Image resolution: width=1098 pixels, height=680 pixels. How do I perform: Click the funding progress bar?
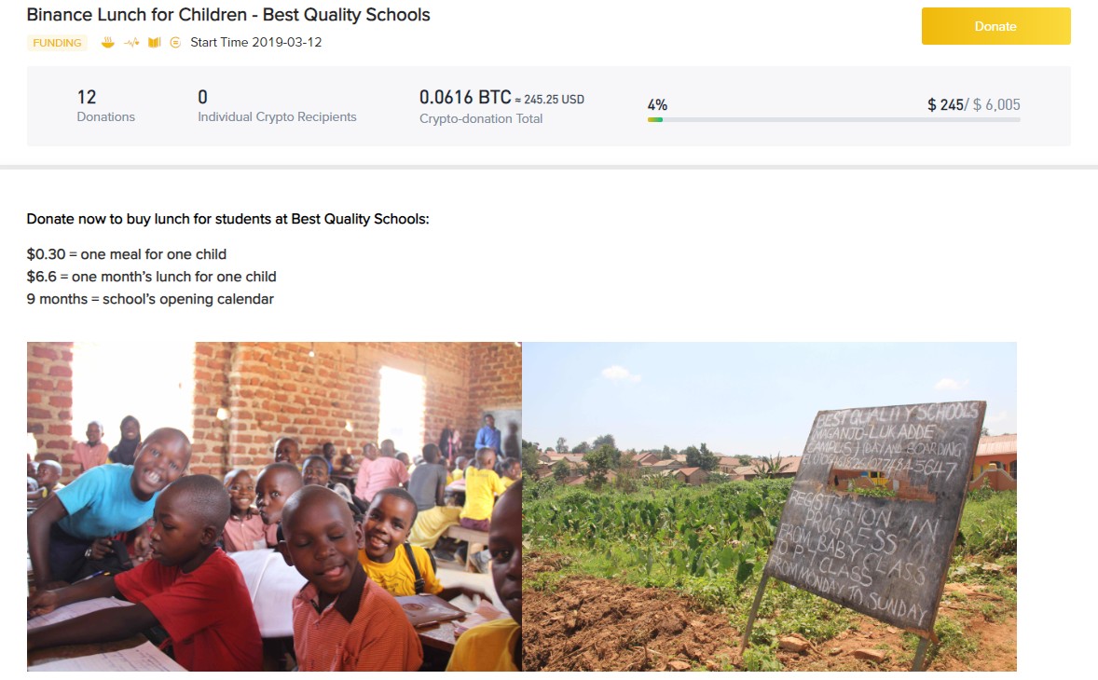click(833, 119)
